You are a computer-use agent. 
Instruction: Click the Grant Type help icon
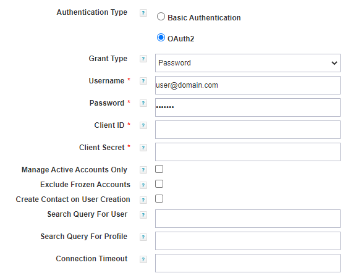[x=143, y=59]
